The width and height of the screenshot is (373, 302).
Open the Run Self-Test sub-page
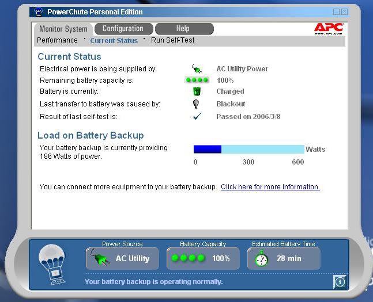173,40
